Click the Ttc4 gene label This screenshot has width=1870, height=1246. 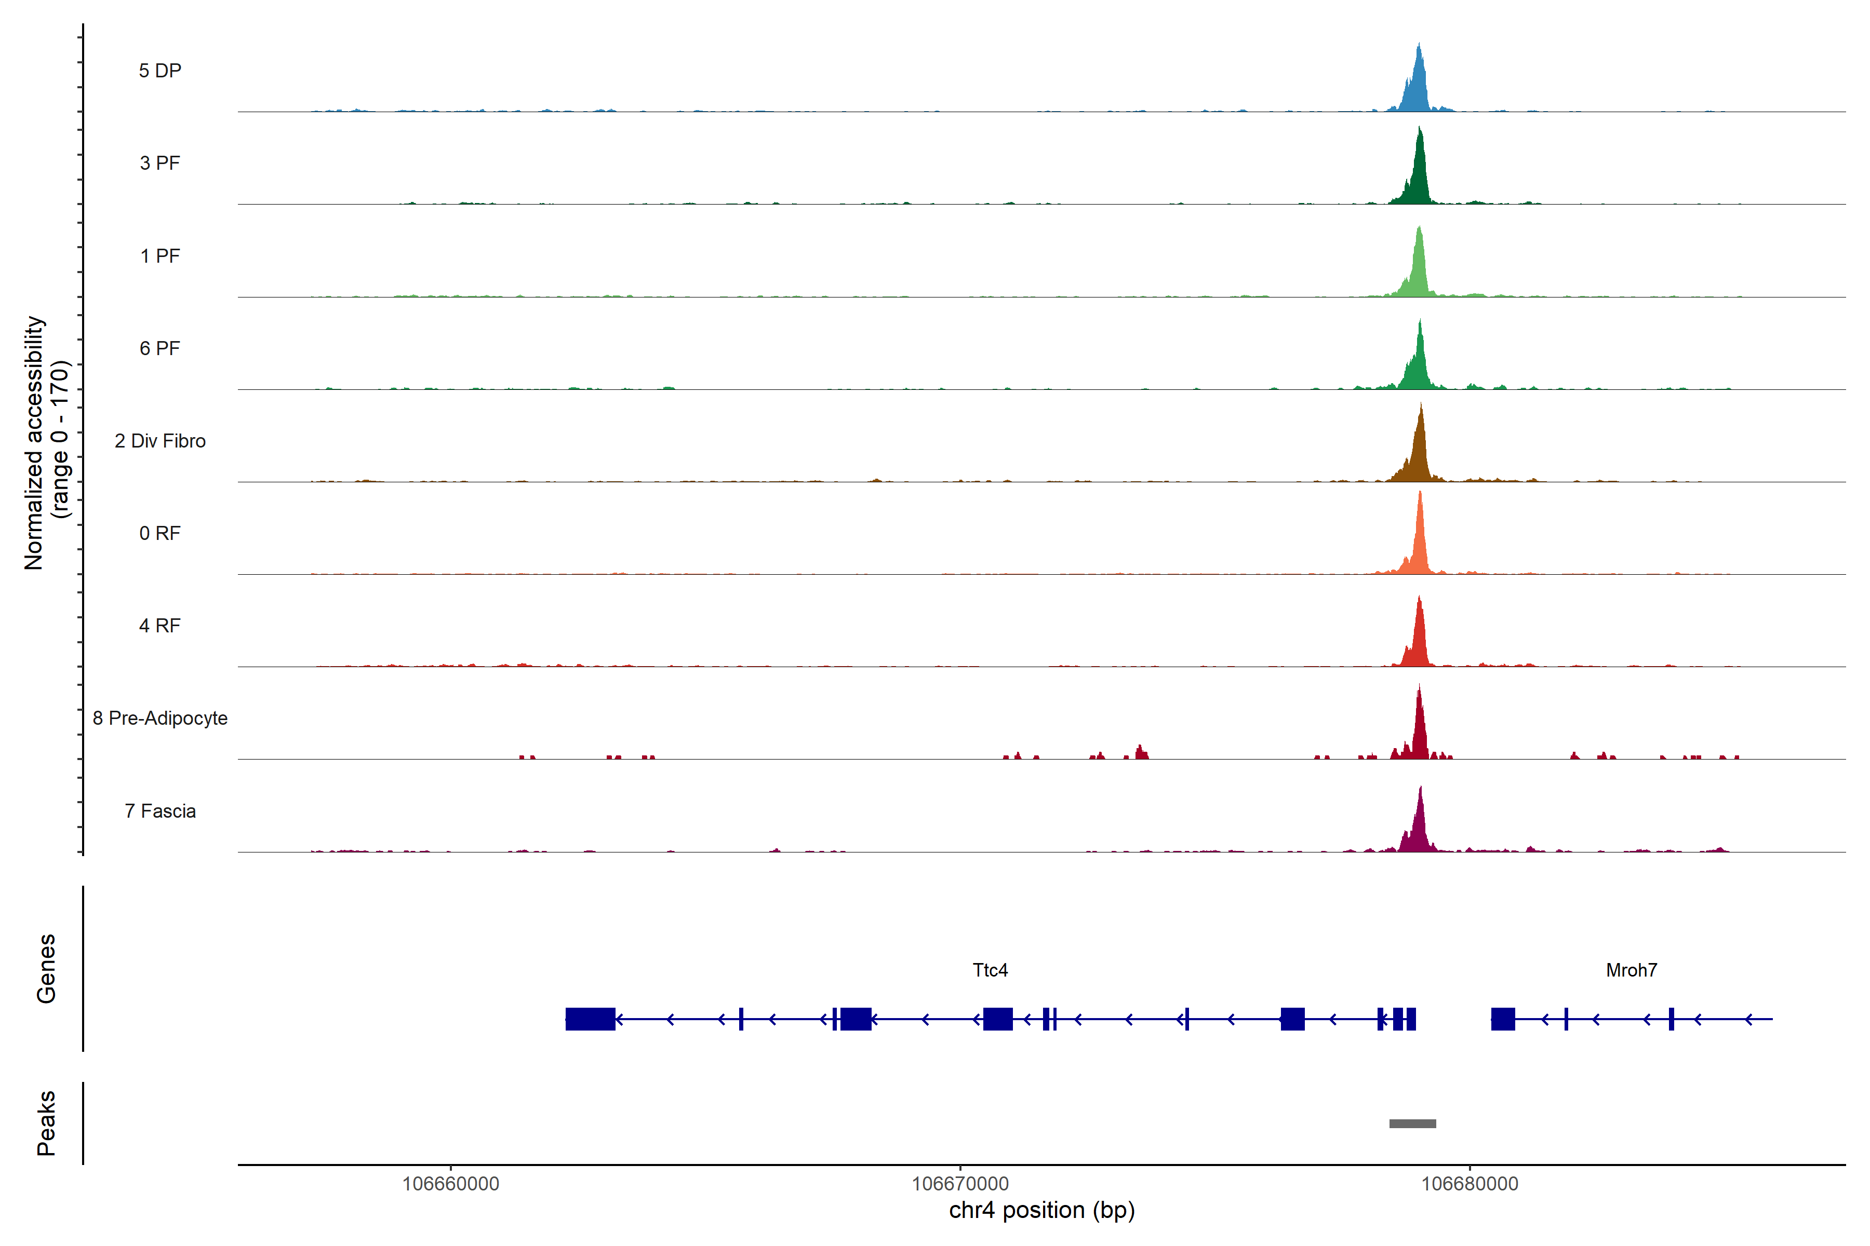(x=990, y=970)
